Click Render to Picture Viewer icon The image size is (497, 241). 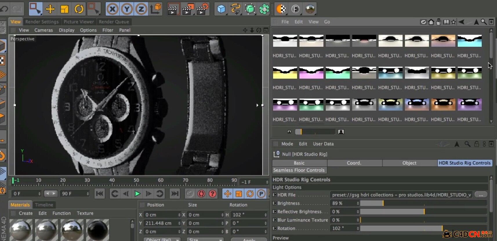point(188,9)
